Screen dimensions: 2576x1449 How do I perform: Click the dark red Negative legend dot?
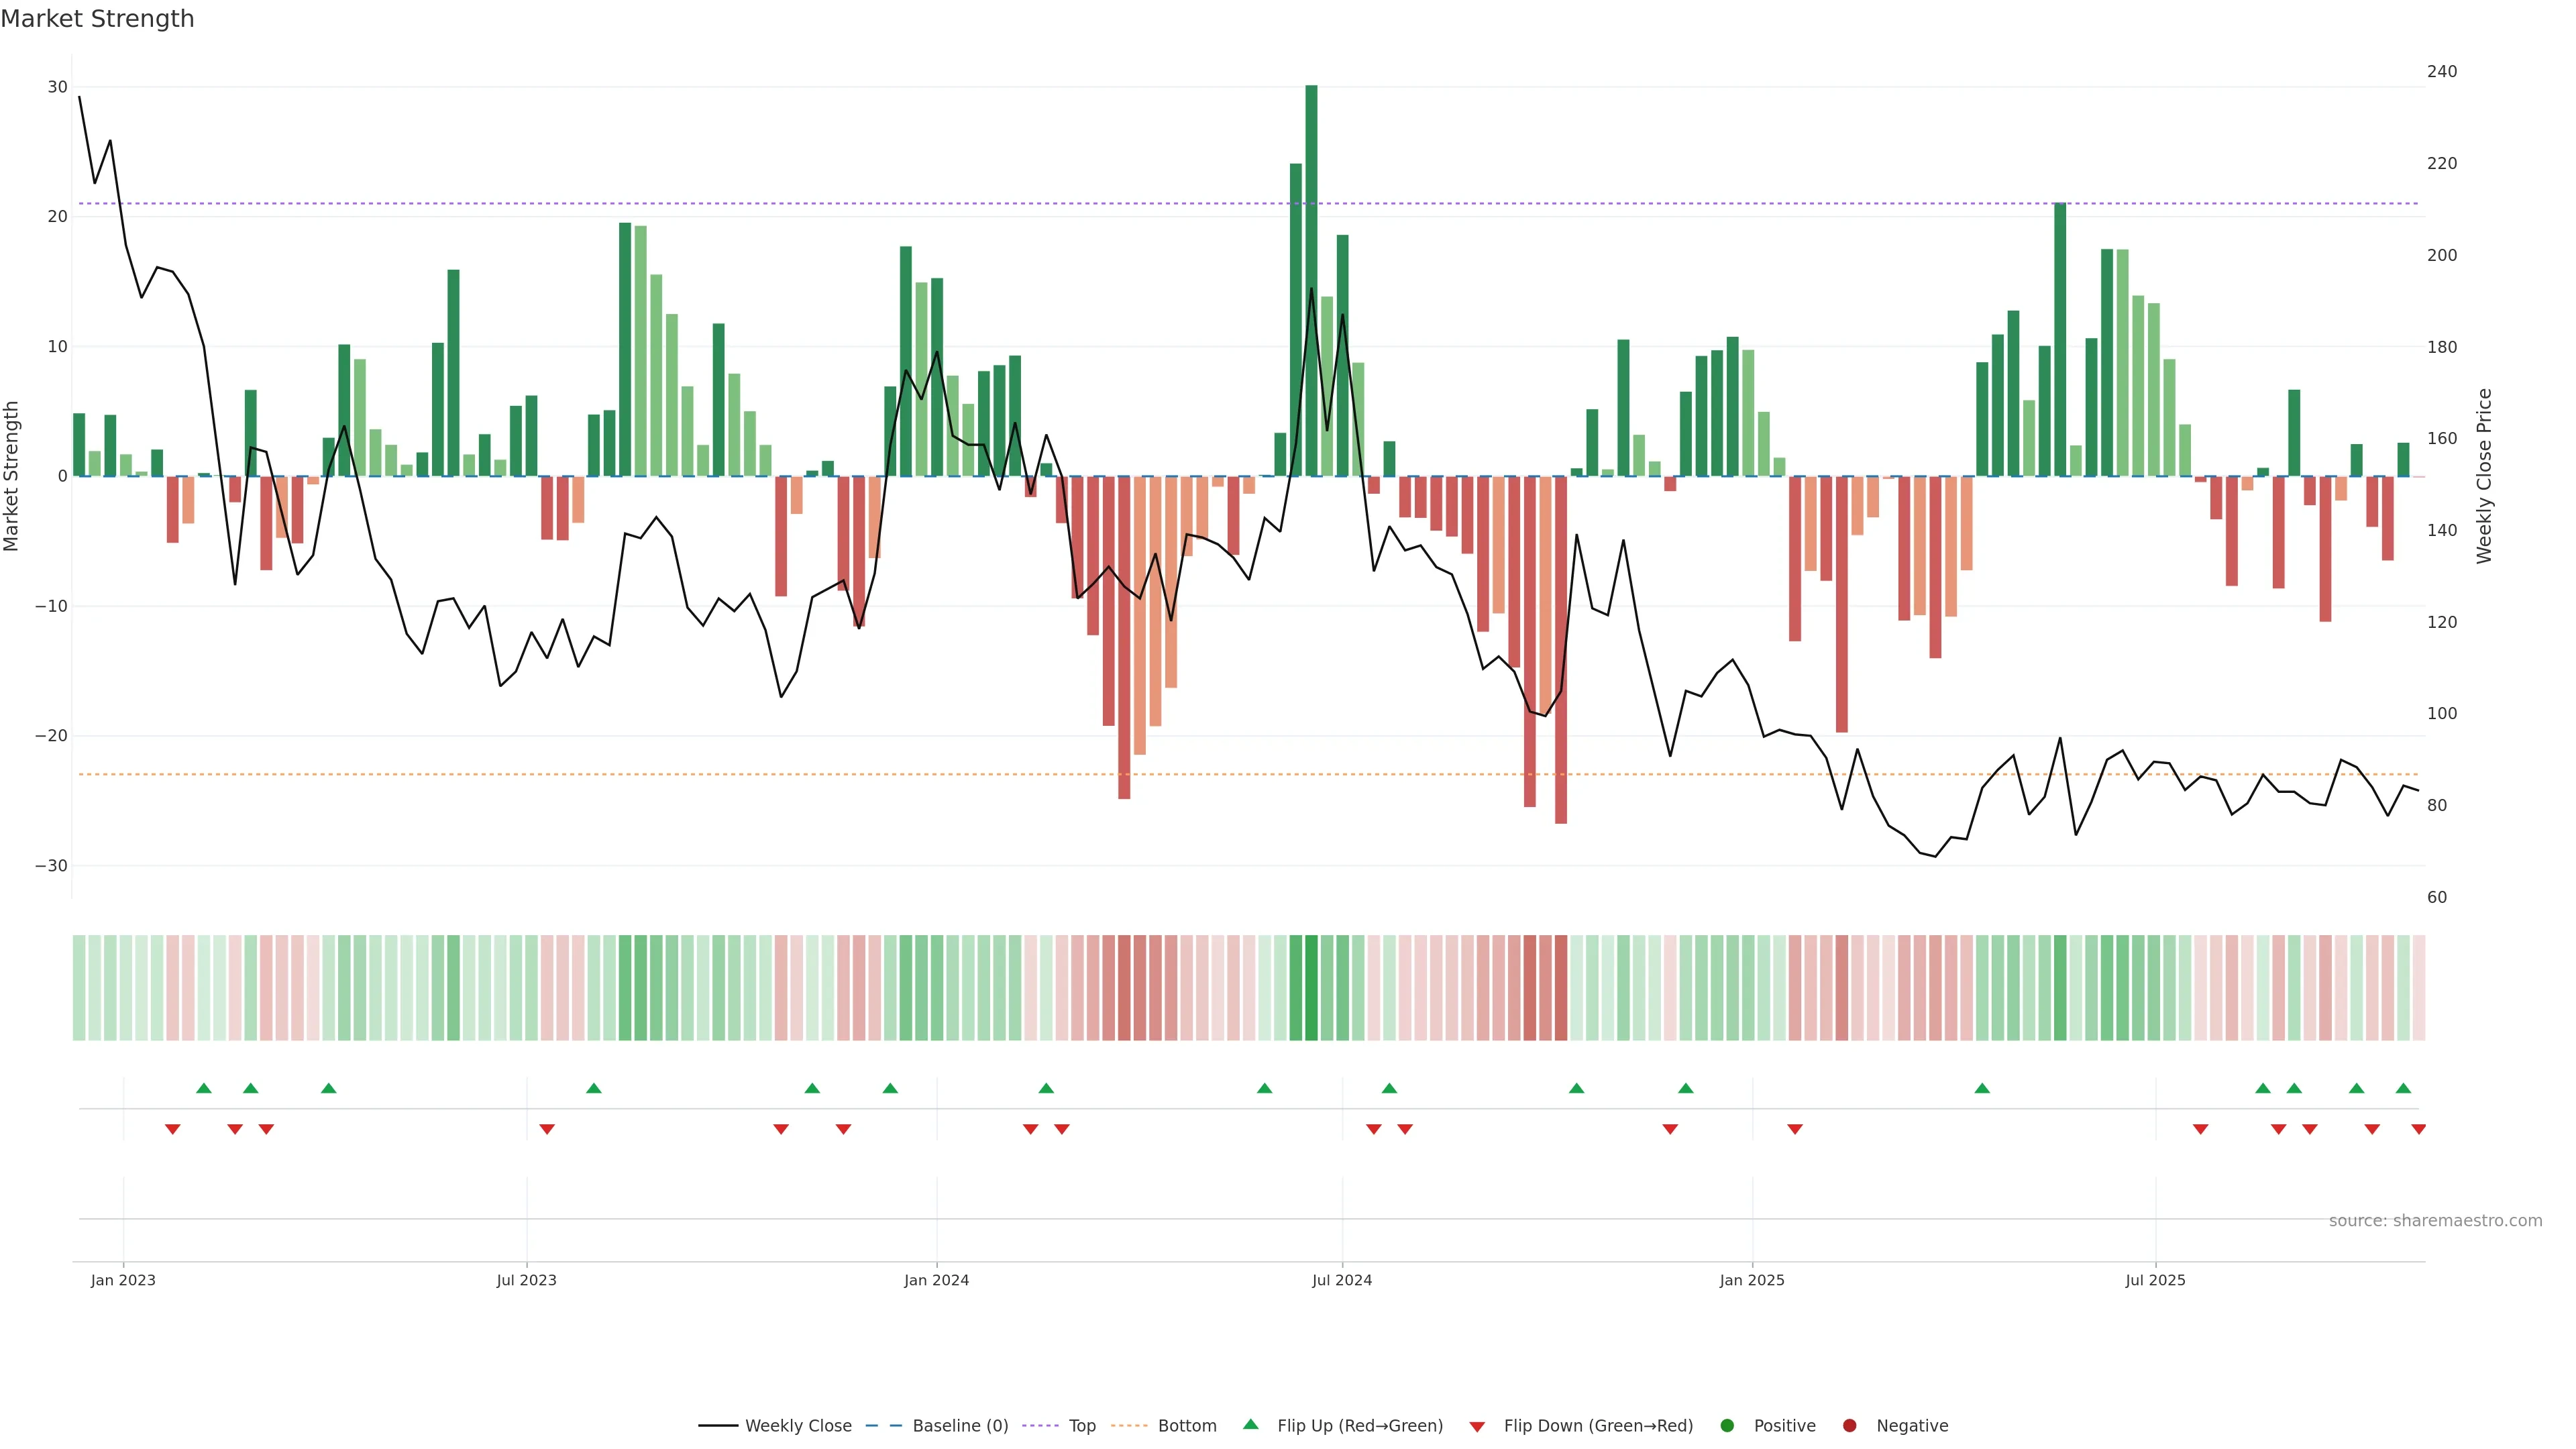1849,1426
